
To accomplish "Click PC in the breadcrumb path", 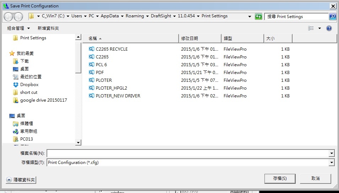I will pyautogui.click(x=92, y=16).
